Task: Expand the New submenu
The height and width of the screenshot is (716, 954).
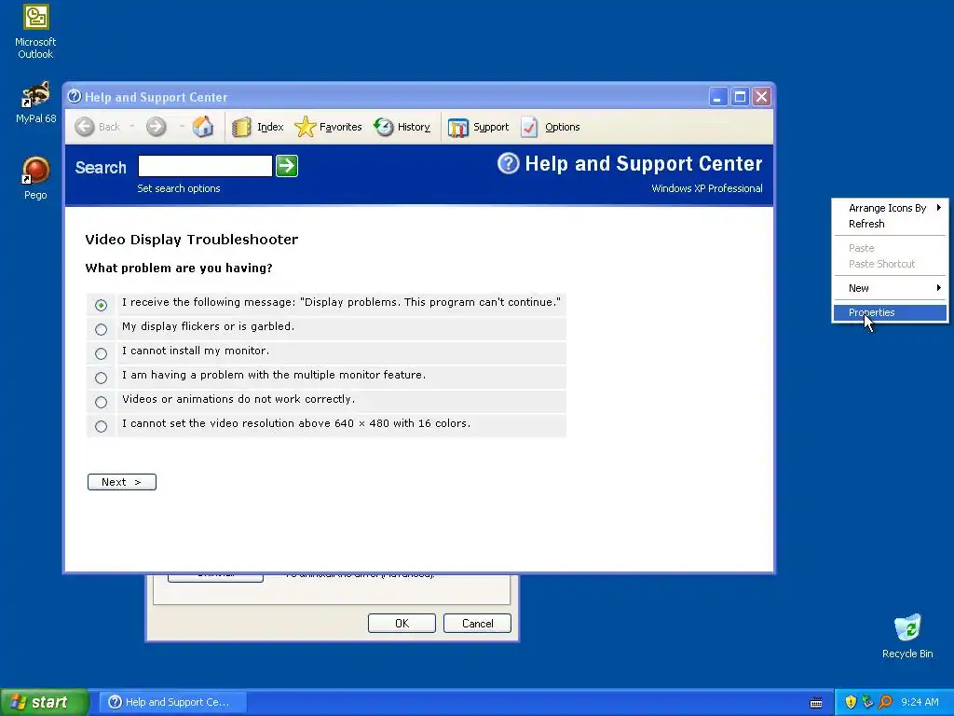Action: tap(890, 288)
